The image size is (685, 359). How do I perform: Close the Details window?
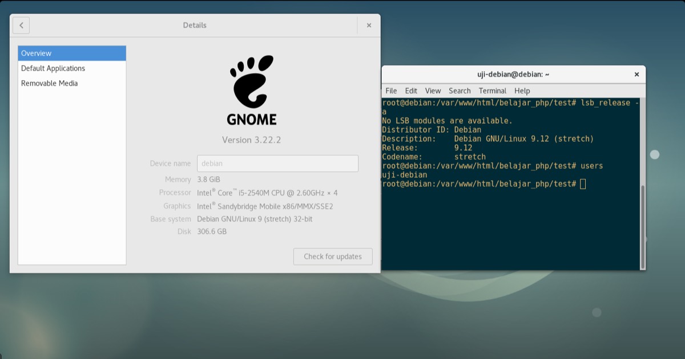click(369, 25)
